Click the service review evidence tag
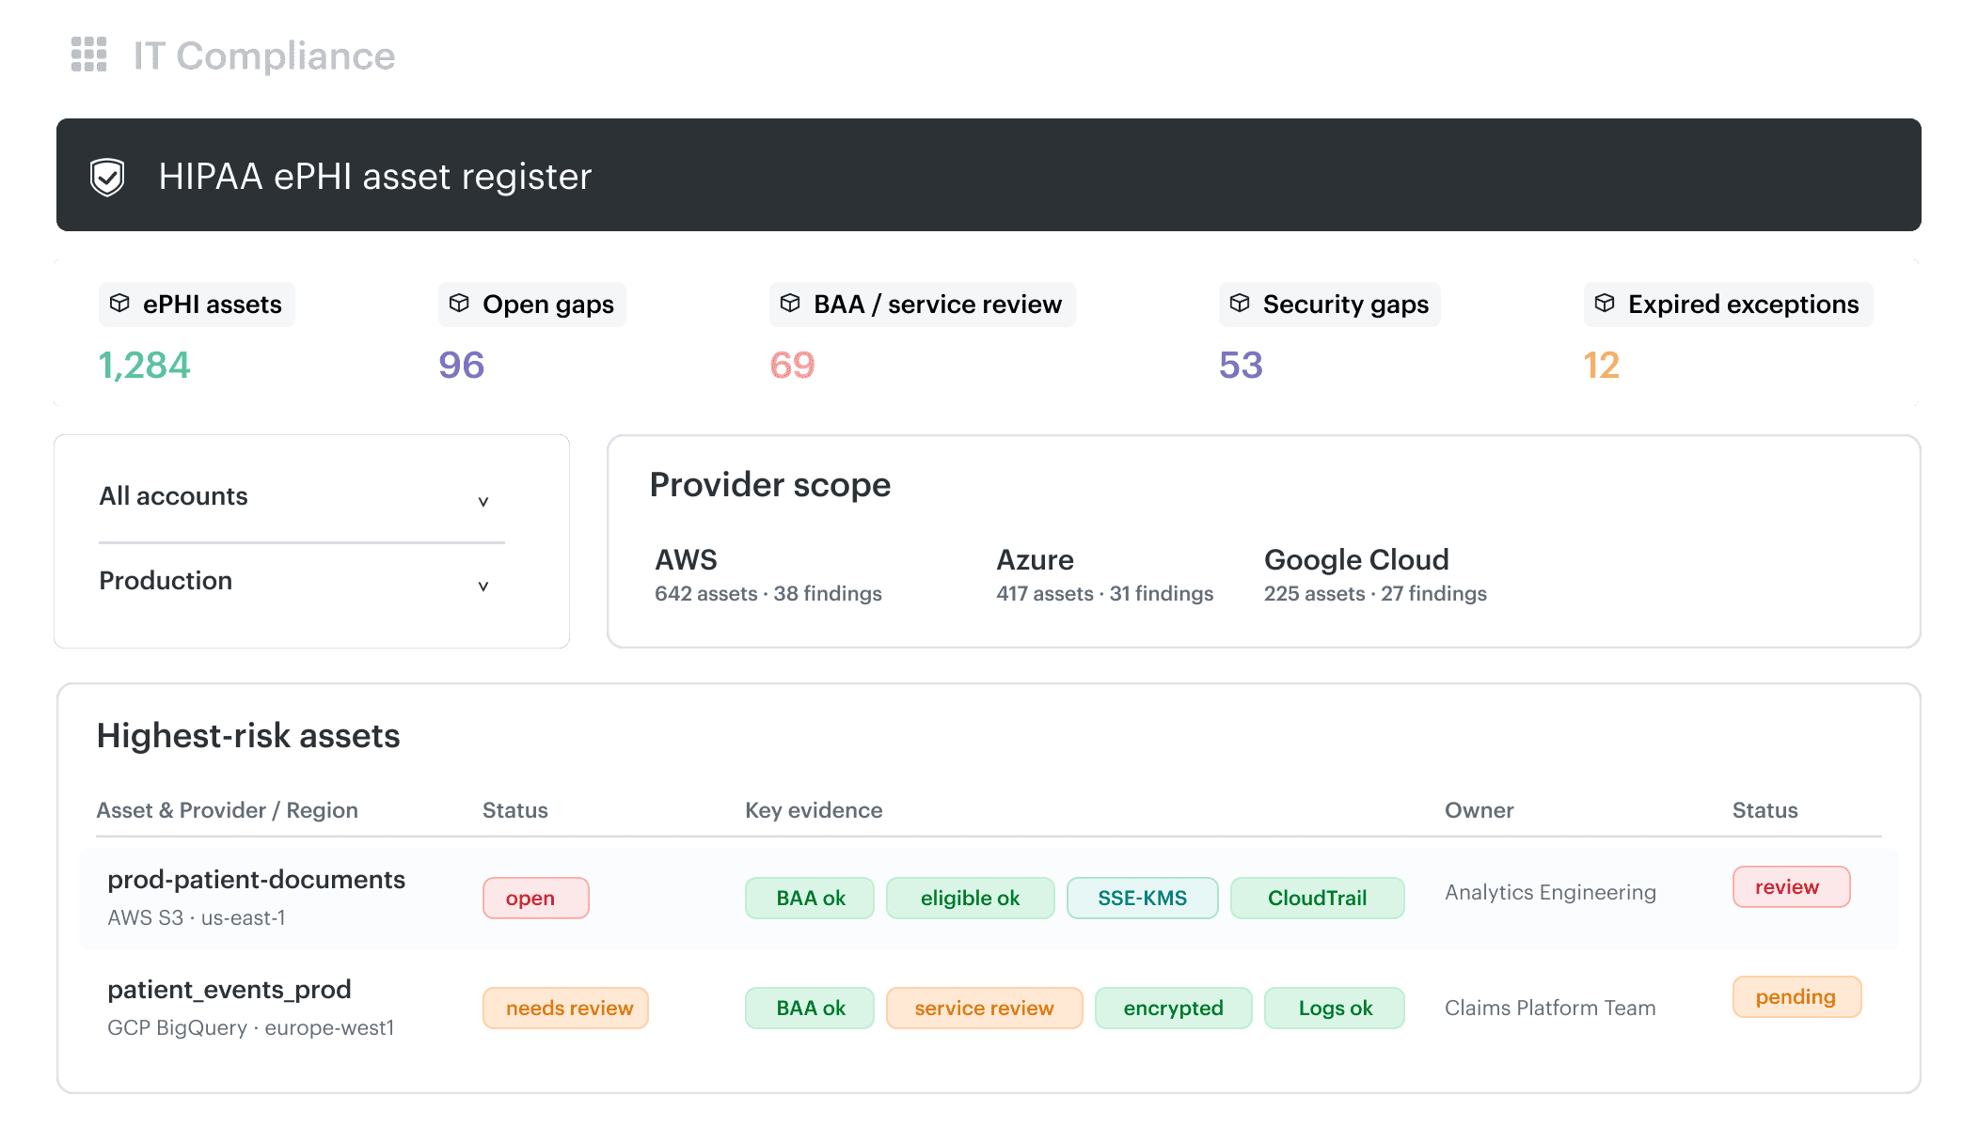Screen dimensions: 1978x1142 click(985, 1009)
